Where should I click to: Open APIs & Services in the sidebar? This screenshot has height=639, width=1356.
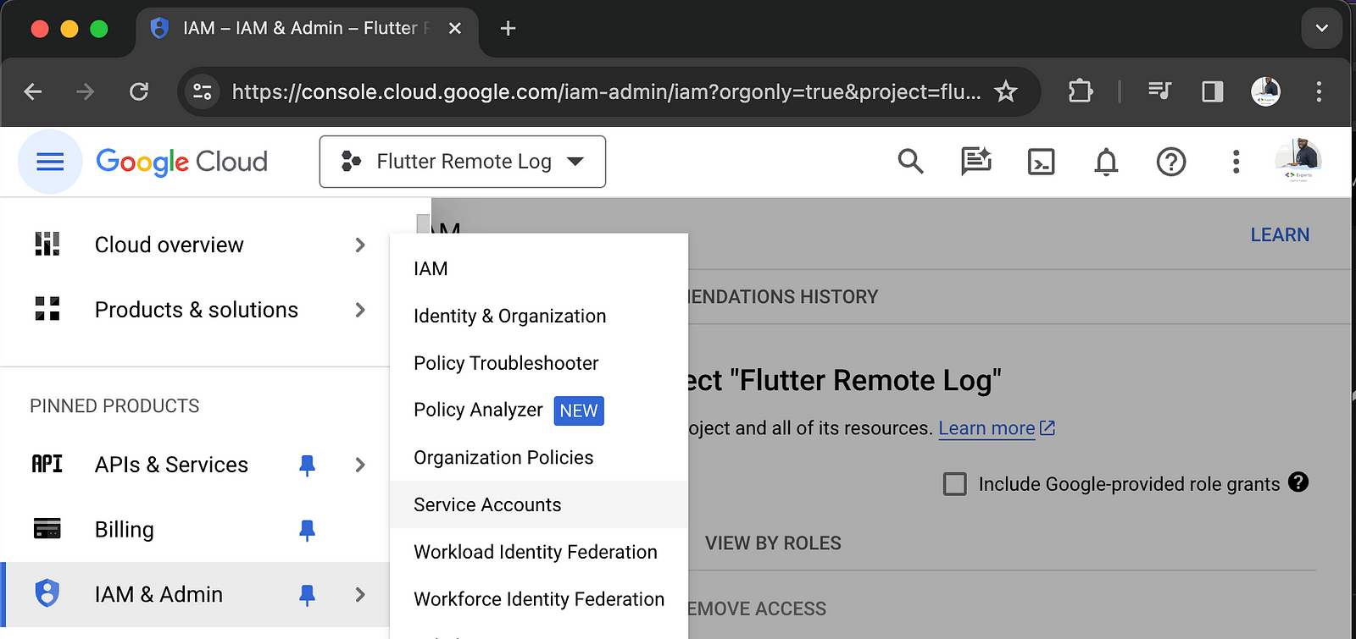tap(171, 465)
